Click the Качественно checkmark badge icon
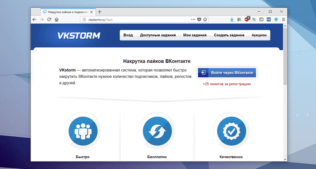 point(232,131)
